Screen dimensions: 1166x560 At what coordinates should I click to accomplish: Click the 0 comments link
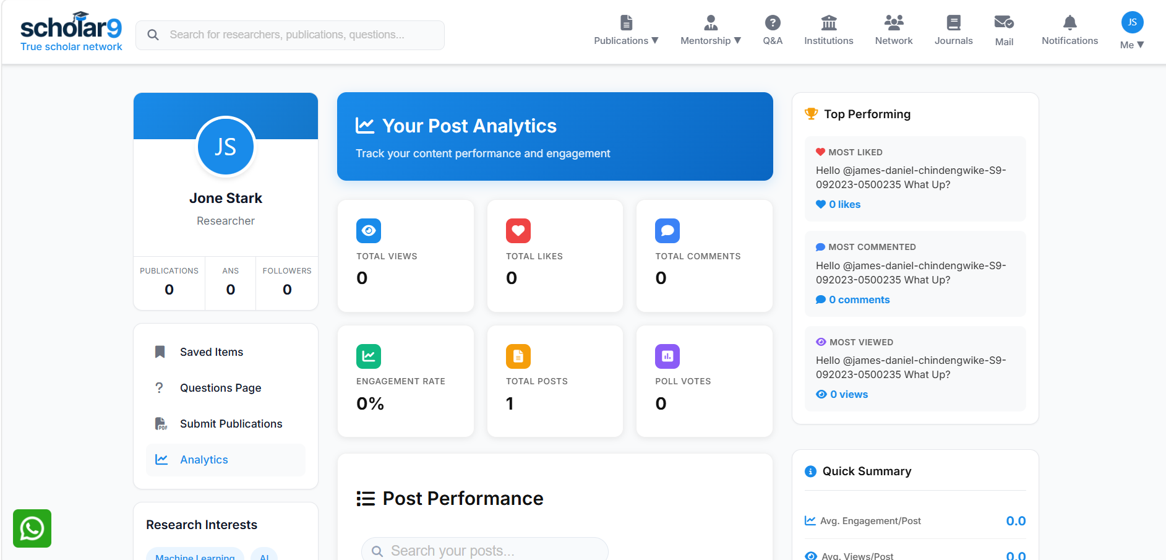point(852,299)
